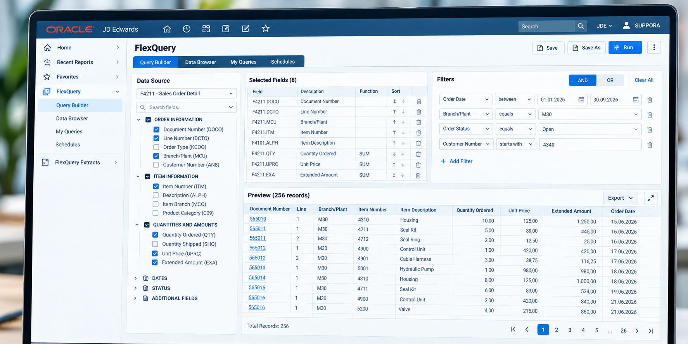
Task: Click the Save button
Action: (x=548, y=48)
